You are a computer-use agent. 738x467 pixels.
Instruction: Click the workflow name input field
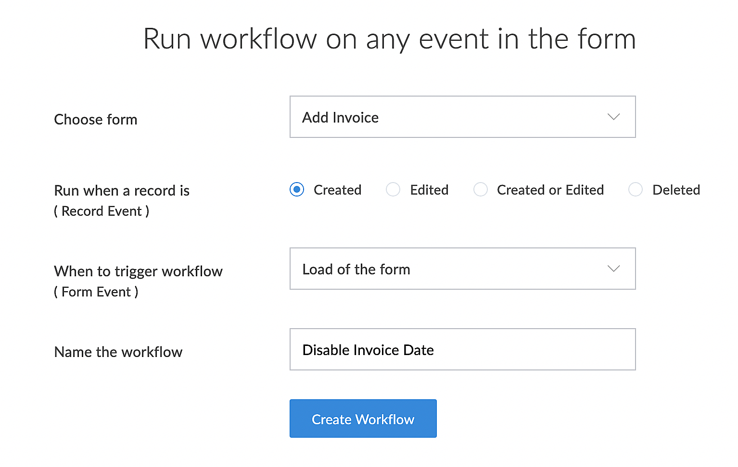462,349
